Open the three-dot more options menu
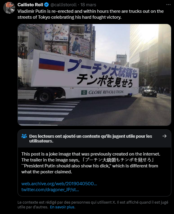Screen dimensions: 174x214 click(x=168, y=5)
